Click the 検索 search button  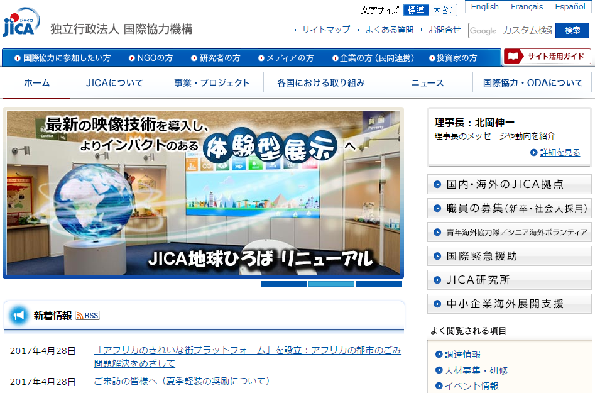[x=572, y=30]
